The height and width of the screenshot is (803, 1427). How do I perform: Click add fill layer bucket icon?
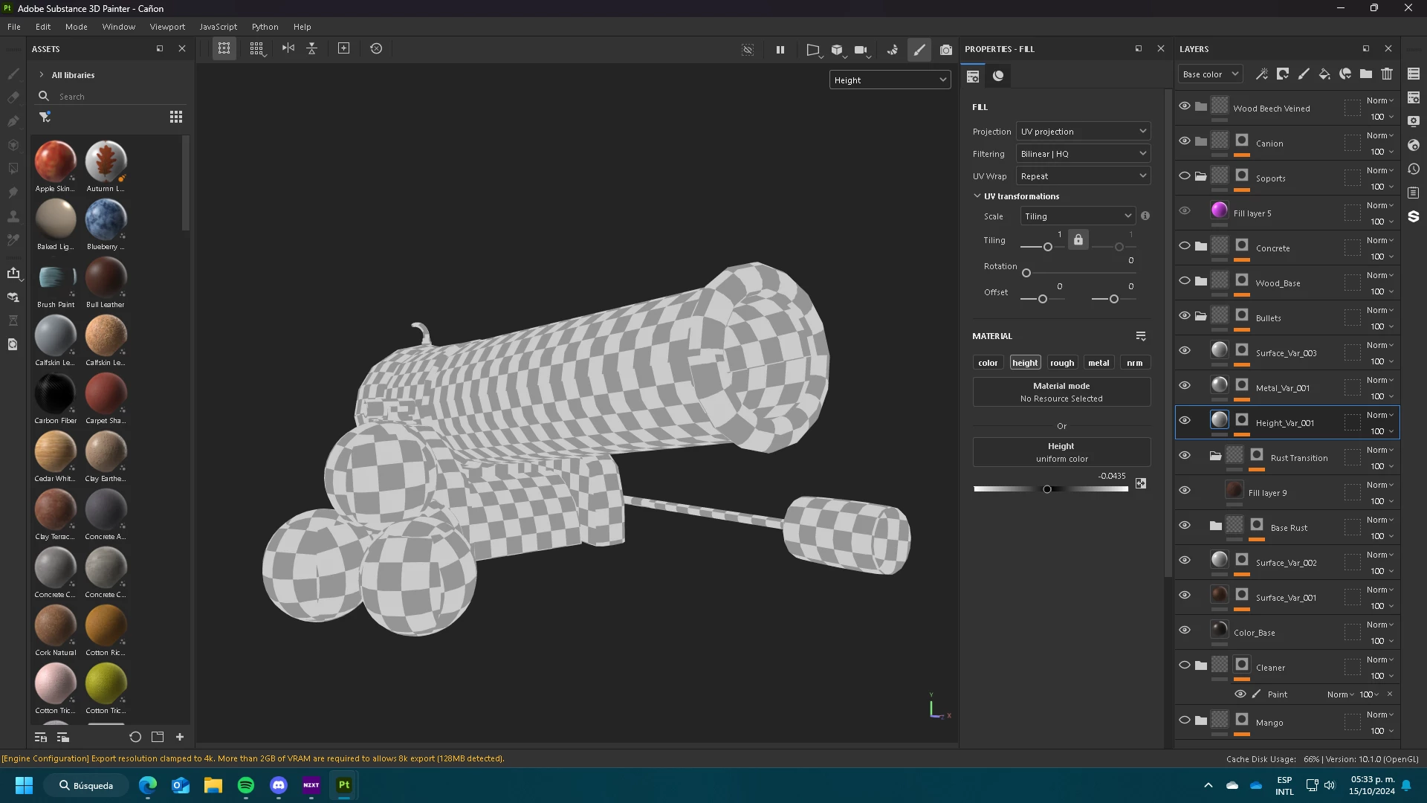pyautogui.click(x=1324, y=74)
